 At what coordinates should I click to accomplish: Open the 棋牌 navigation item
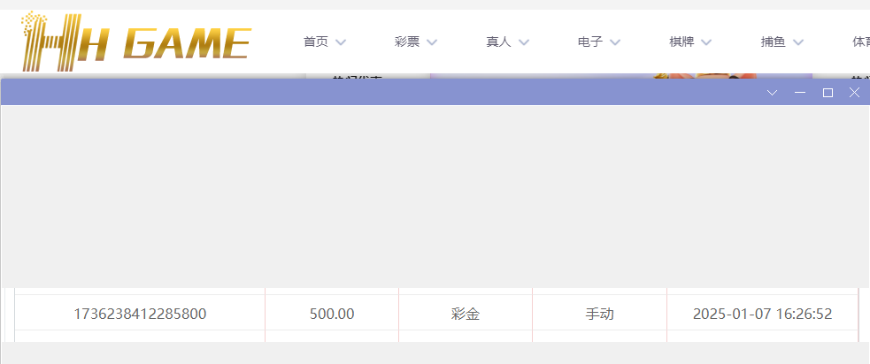681,42
